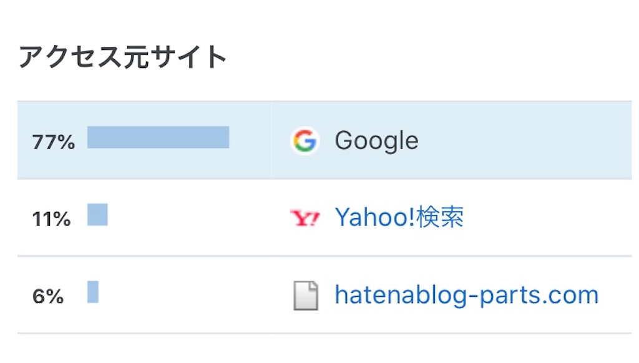The image size is (639, 363).
Task: Open the Yahoo!検索 link
Action: tap(399, 217)
